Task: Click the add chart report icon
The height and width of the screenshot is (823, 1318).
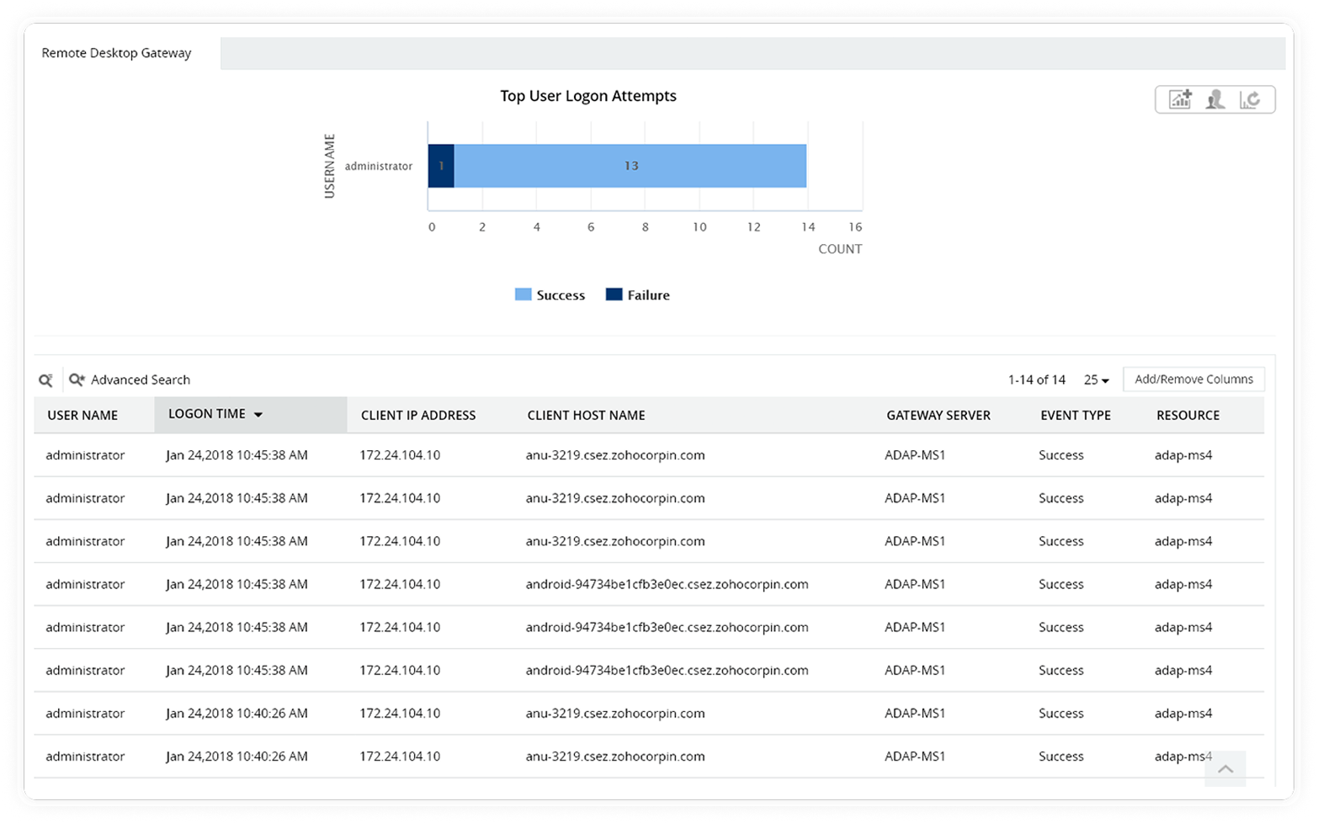Action: click(1180, 99)
